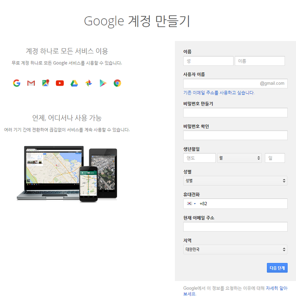Viewport: 296px width, 303px height.
Task: Focus the 이름 first name field
Action: coord(260,61)
